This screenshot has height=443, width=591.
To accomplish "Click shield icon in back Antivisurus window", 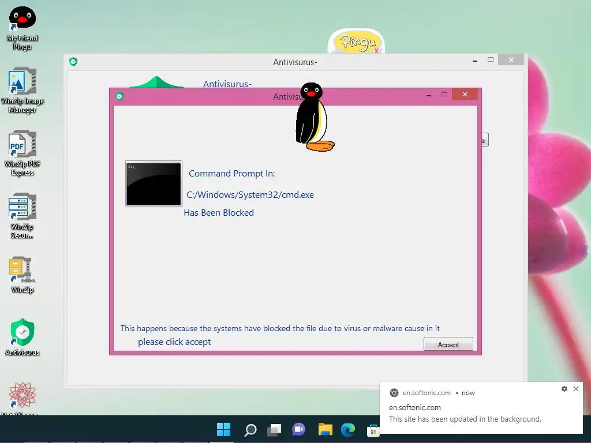I will [73, 61].
